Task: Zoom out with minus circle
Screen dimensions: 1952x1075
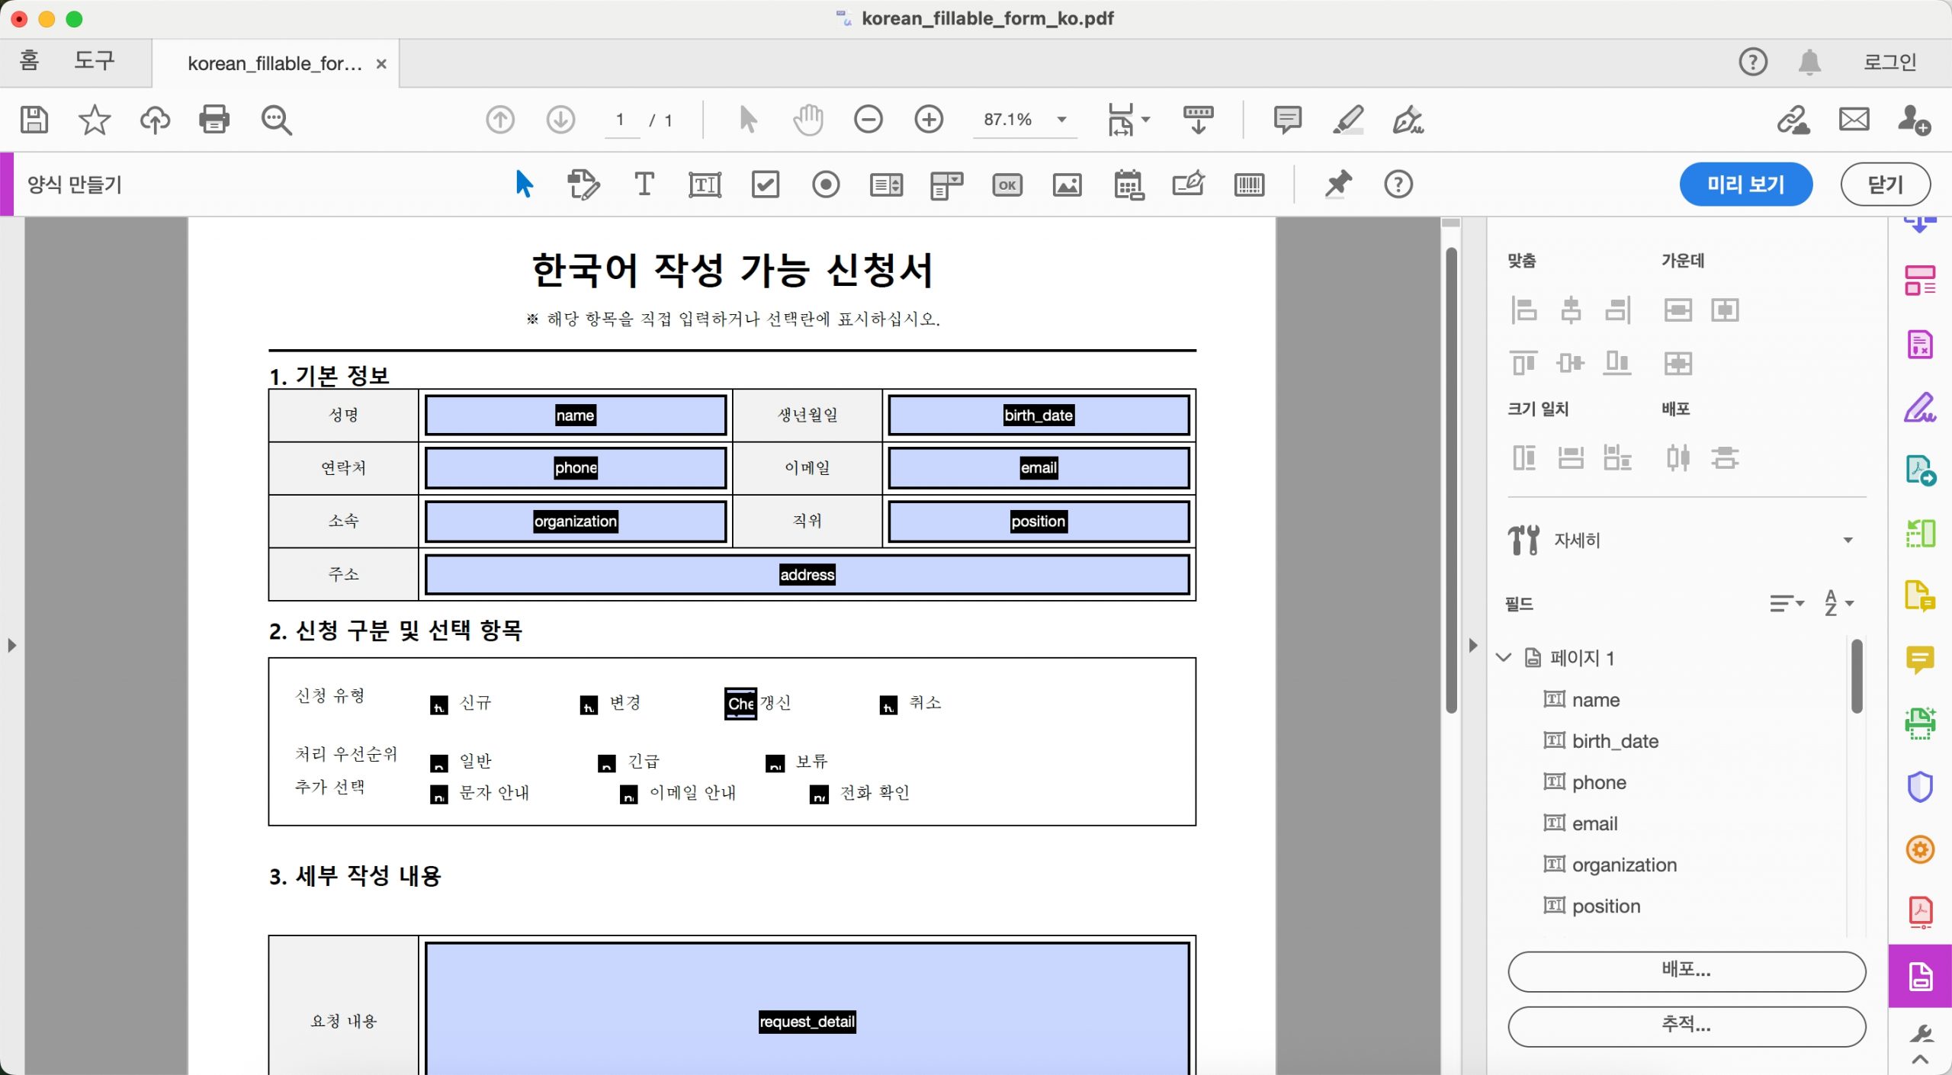Action: (x=868, y=120)
